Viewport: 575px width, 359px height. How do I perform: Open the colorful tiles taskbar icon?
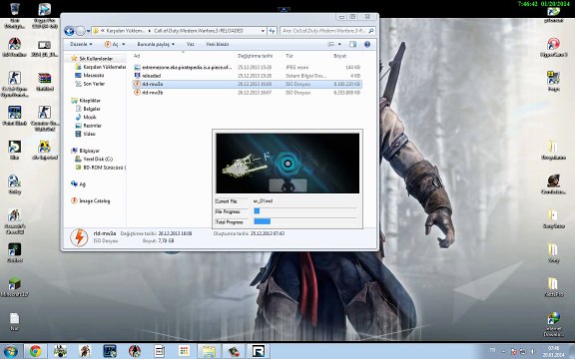[x=184, y=351]
